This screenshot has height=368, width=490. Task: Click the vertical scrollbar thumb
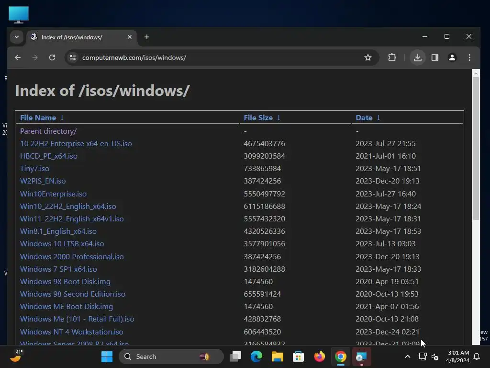[x=476, y=149]
